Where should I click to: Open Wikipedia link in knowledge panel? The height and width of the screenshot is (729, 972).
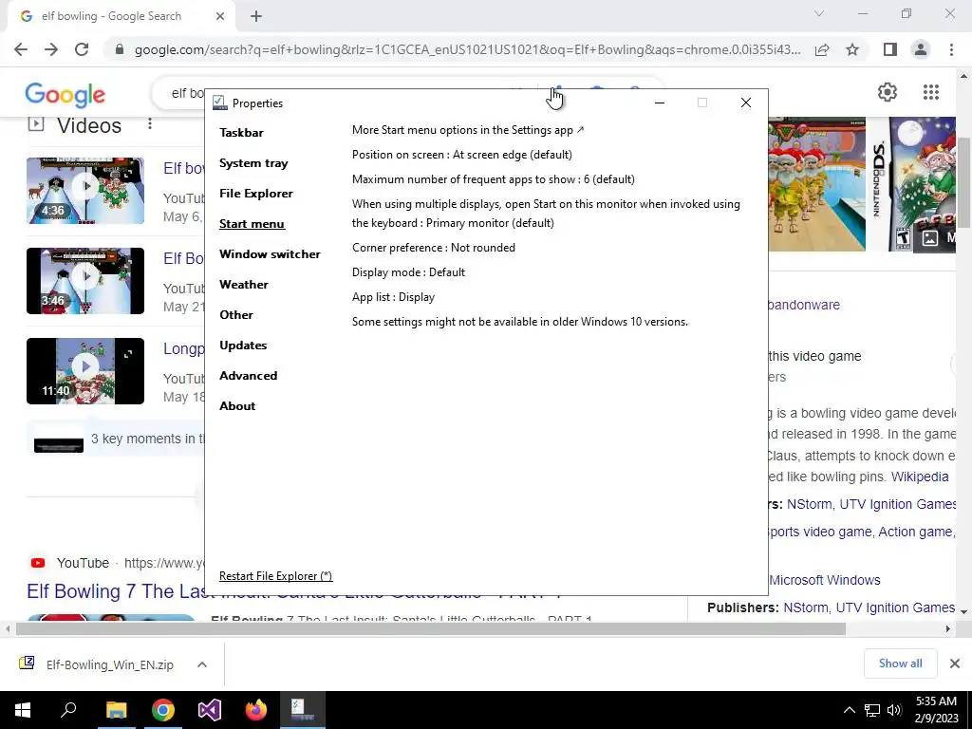click(x=920, y=477)
